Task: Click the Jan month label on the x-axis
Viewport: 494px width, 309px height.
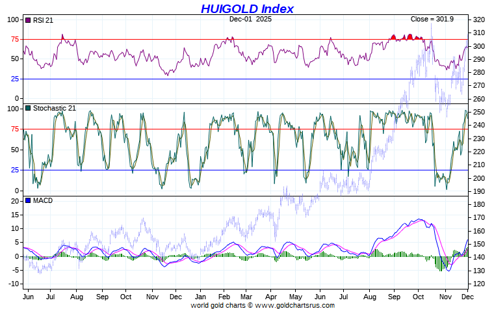Action: [200, 297]
